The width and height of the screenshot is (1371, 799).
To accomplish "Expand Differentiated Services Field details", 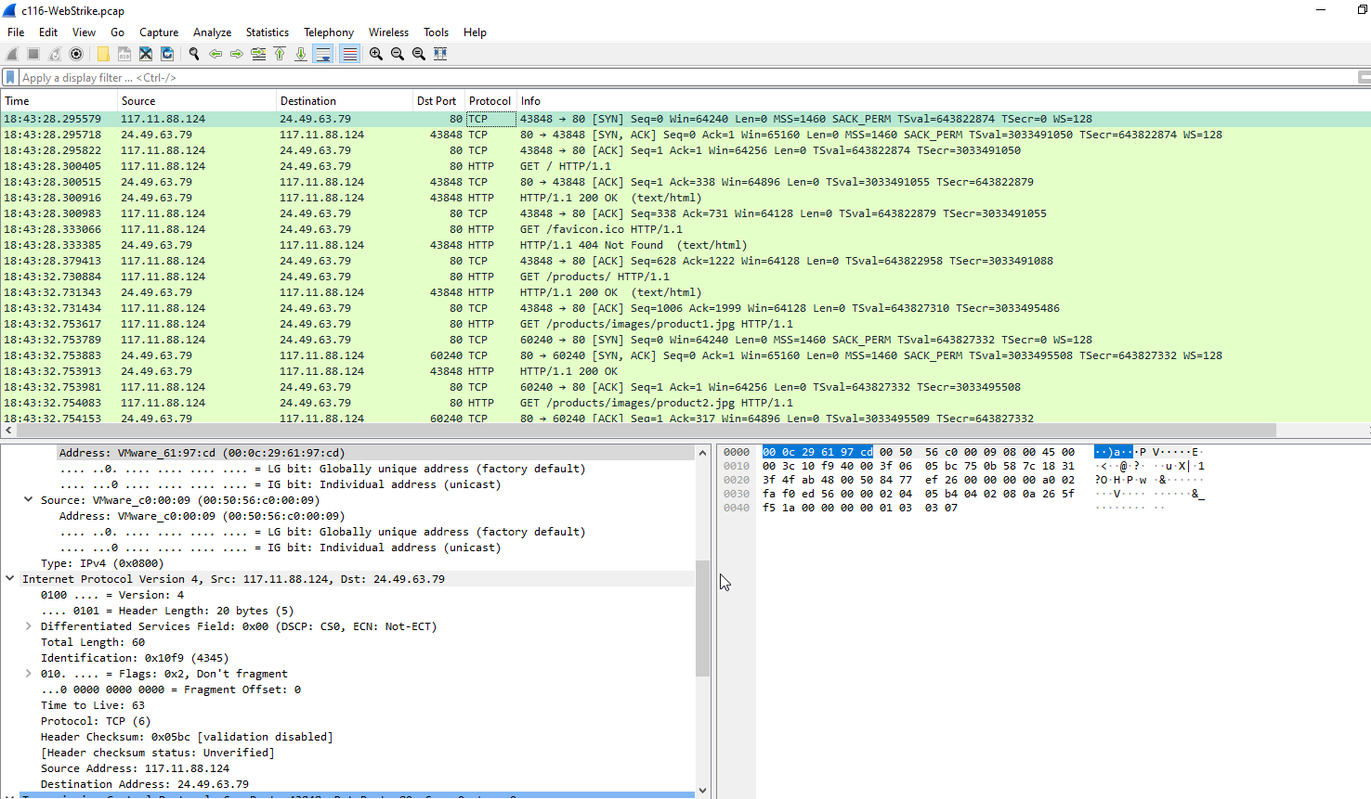I will pyautogui.click(x=29, y=626).
